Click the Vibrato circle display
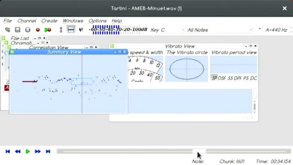 tap(186, 69)
